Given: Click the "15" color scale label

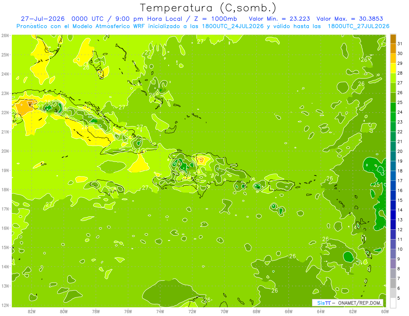Looking at the screenshot, I should (400, 200).
